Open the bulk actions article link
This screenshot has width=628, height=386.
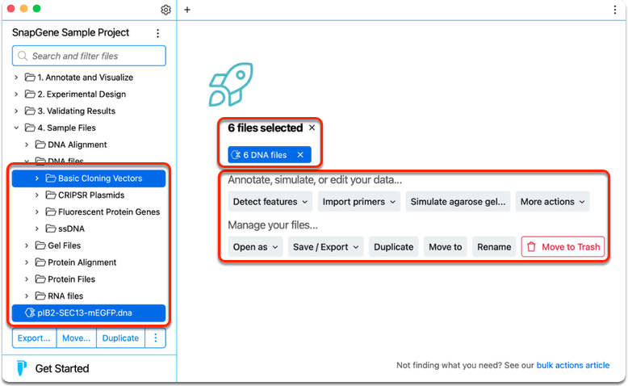click(573, 365)
